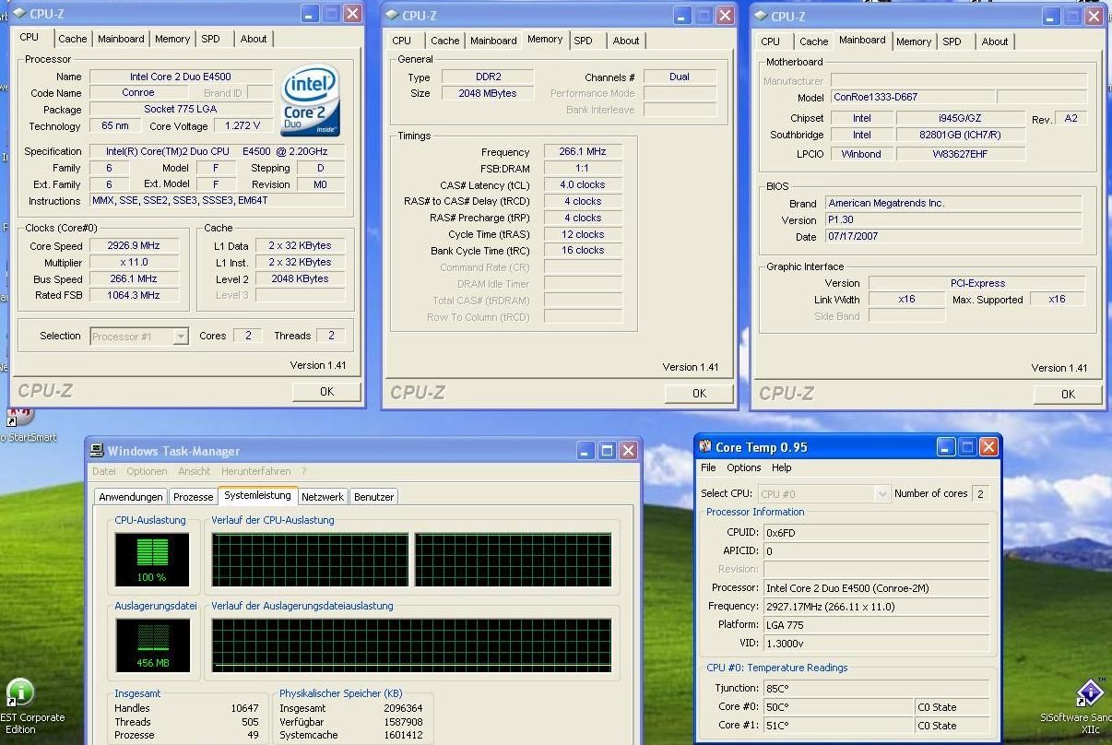Click the Verlauf der CPU-Auslastung left graph
Image resolution: width=1112 pixels, height=745 pixels.
coord(311,560)
